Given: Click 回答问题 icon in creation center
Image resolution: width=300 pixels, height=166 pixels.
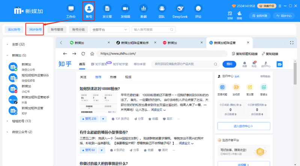Looking at the screenshot, I should (222, 87).
